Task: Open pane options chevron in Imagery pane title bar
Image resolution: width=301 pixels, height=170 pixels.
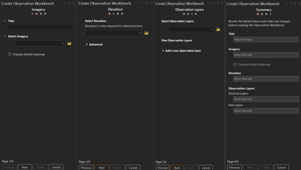Action: (65, 3)
